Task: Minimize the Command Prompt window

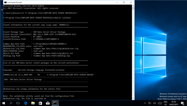Action: 117,2
